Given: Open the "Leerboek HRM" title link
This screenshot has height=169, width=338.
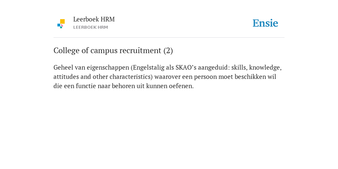Looking at the screenshot, I should (94, 19).
